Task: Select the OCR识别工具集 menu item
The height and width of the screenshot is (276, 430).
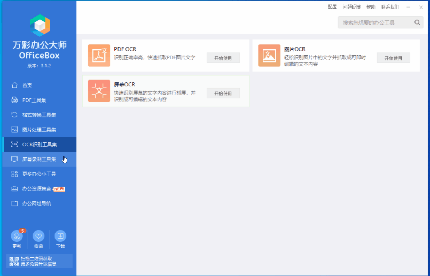Action: [x=39, y=145]
